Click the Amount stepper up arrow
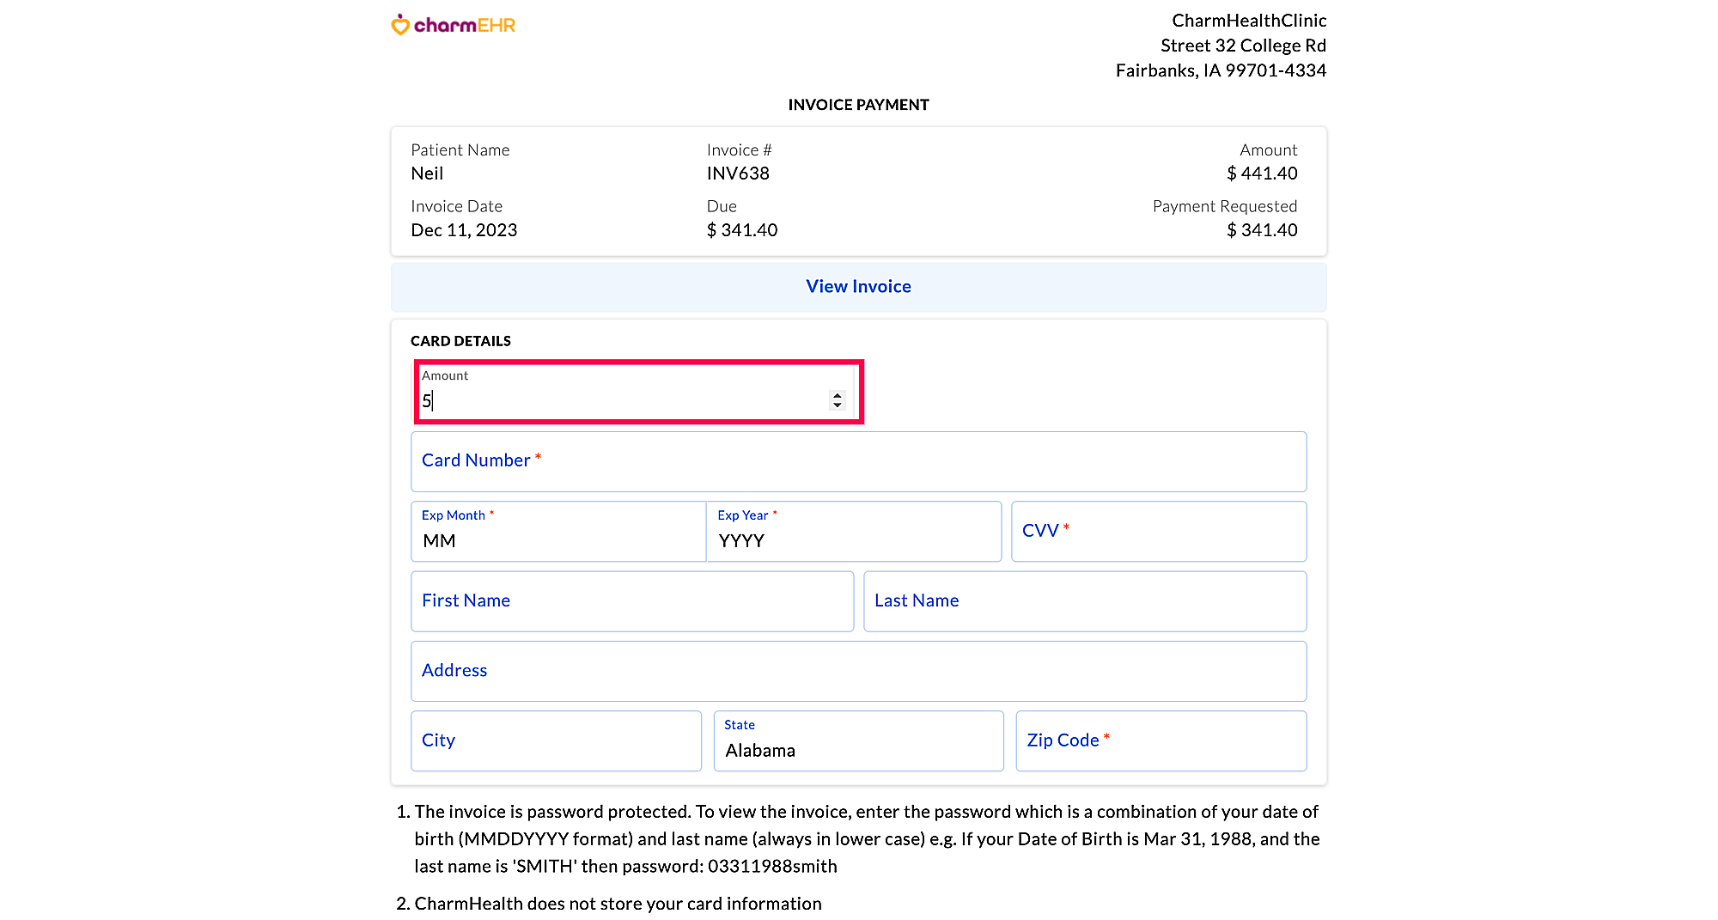1718x920 pixels. (836, 394)
